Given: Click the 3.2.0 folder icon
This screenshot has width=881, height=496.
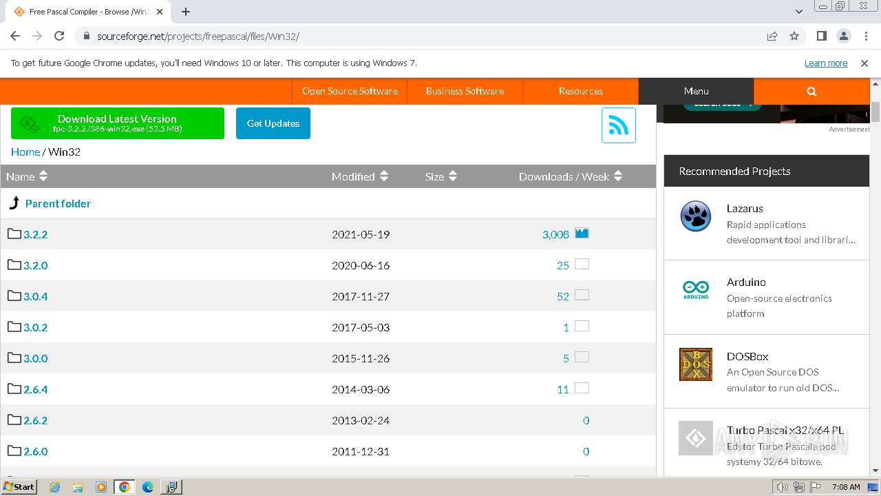Looking at the screenshot, I should coord(14,265).
